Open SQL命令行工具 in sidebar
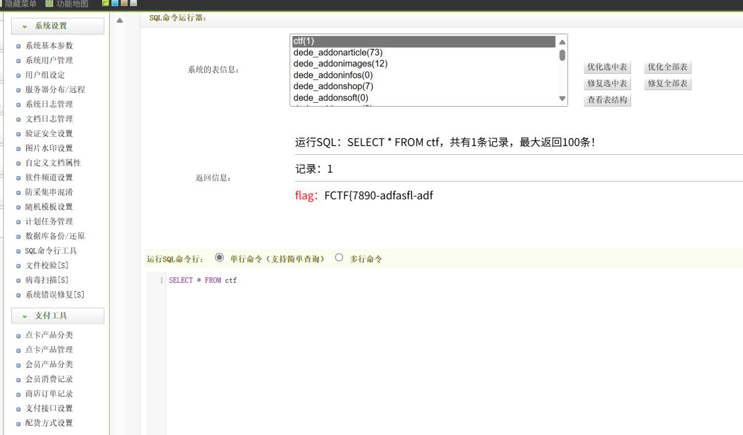 [x=51, y=251]
